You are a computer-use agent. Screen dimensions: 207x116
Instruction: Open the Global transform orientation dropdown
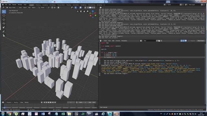[42, 8]
